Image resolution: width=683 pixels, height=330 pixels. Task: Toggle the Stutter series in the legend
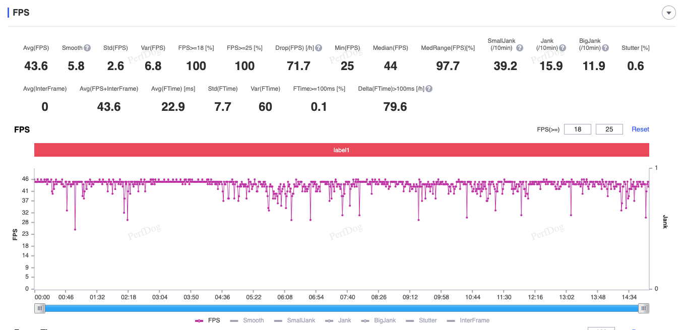(x=421, y=320)
